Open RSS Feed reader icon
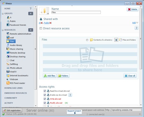144x117 pixels. [x=8, y=83]
